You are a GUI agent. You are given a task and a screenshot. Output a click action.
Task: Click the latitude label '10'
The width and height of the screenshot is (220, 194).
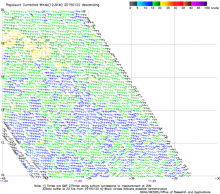[2, 175]
